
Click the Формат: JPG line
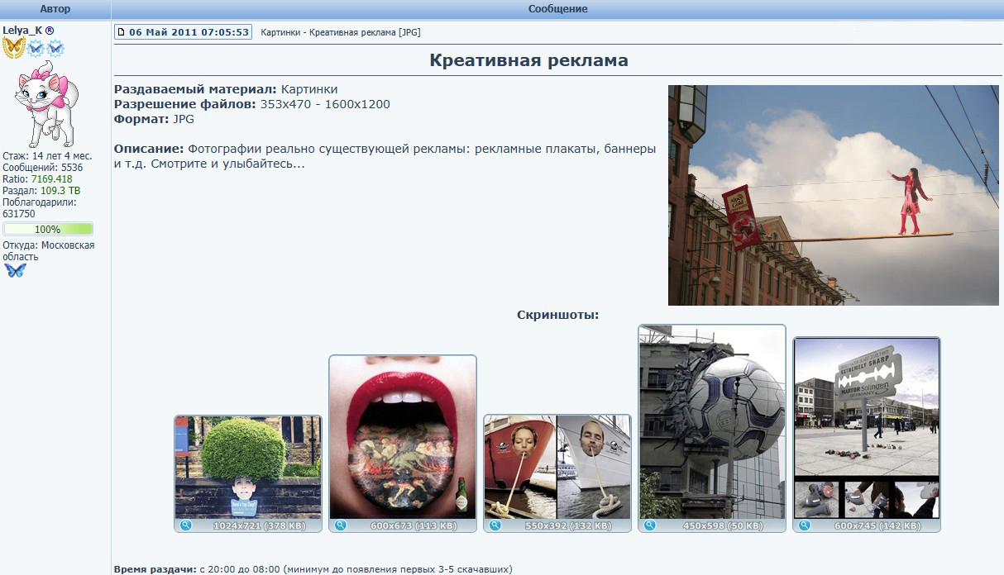(x=154, y=119)
